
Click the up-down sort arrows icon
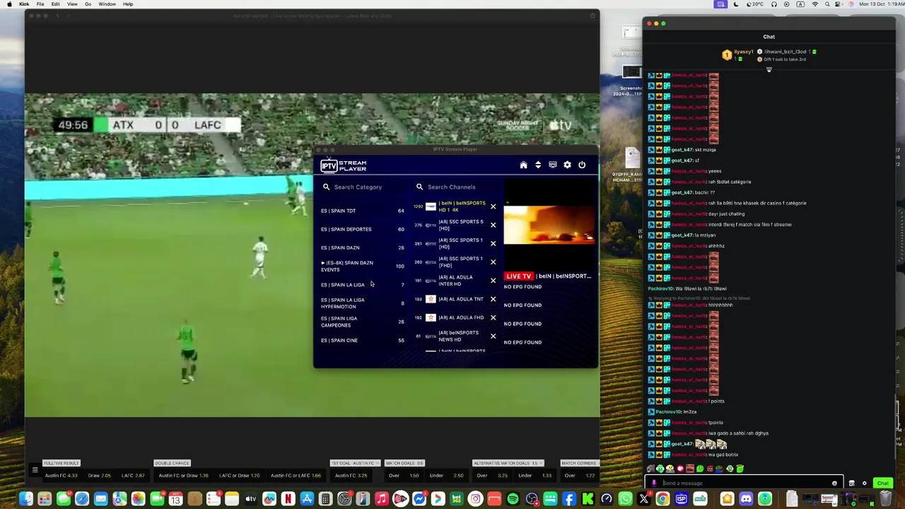click(x=538, y=165)
